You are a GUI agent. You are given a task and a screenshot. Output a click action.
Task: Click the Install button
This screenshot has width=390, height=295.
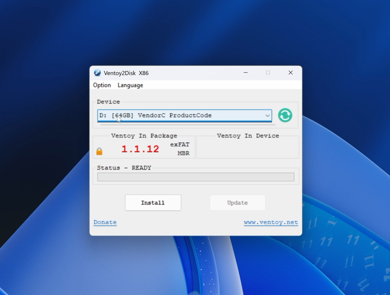tap(153, 203)
